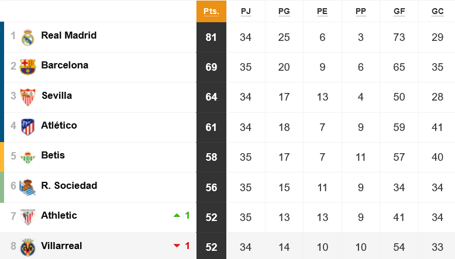Sort table by Pts. column header
Screen dimensions: 455x259
click(x=211, y=11)
